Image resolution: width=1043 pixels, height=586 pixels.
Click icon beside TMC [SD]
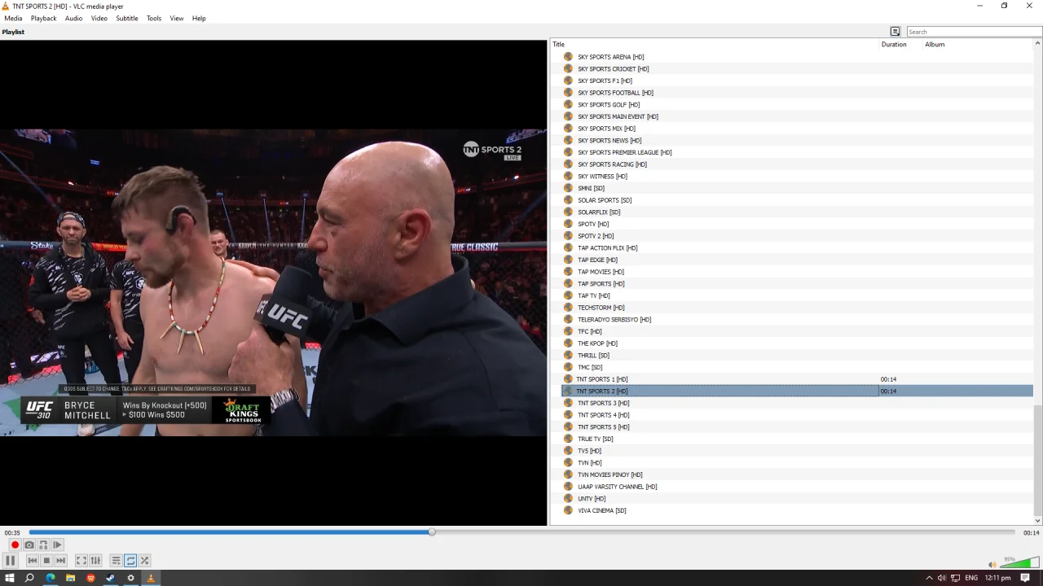[569, 367]
